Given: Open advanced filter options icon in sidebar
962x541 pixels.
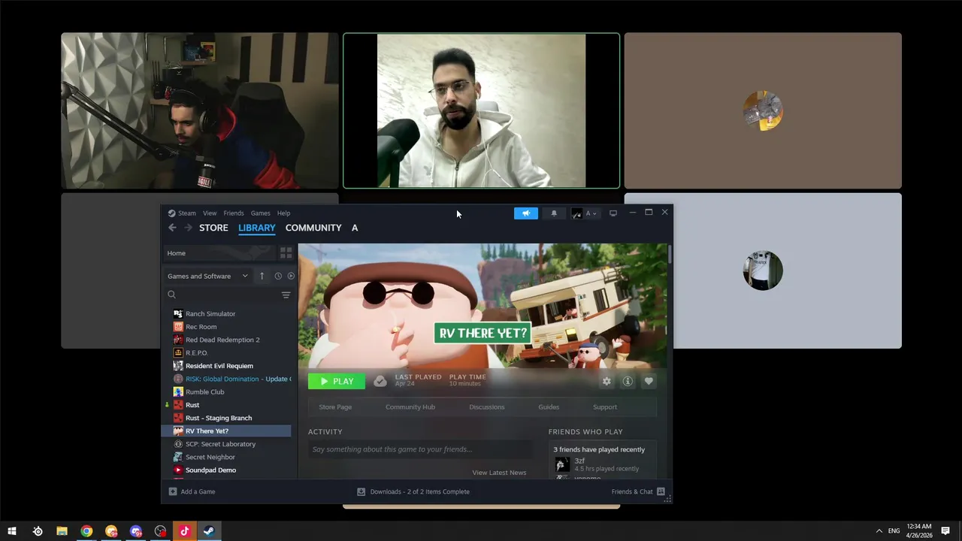Looking at the screenshot, I should (x=286, y=295).
